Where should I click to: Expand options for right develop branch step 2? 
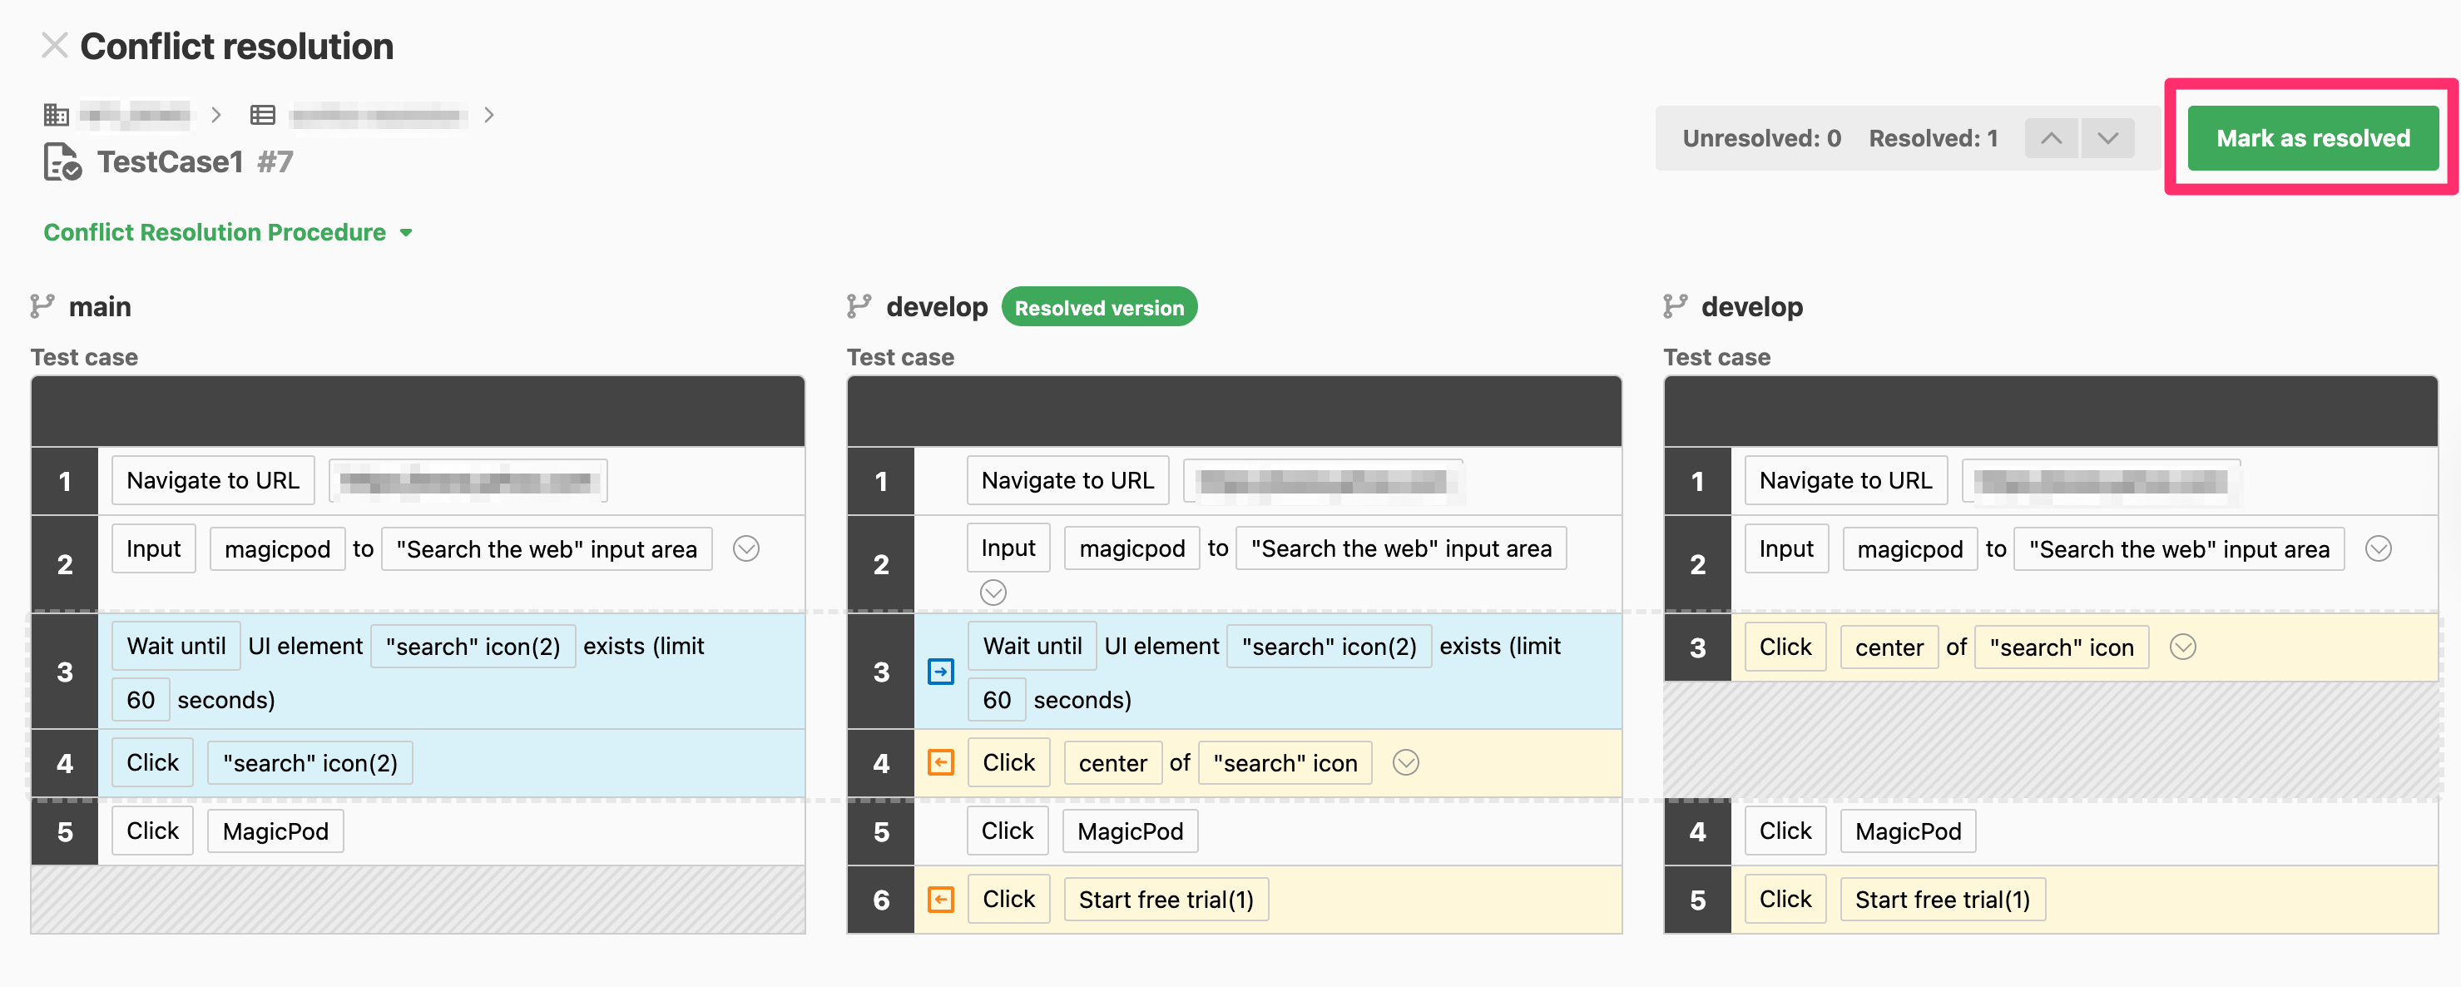[x=2378, y=548]
